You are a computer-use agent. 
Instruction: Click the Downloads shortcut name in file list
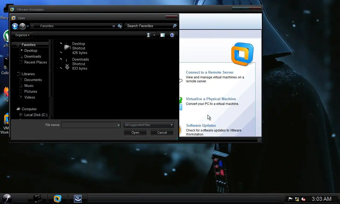pyautogui.click(x=80, y=59)
